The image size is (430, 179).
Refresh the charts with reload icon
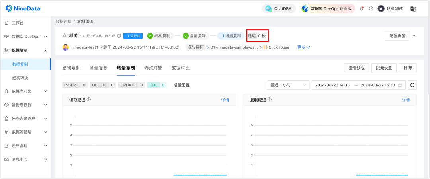point(412,85)
